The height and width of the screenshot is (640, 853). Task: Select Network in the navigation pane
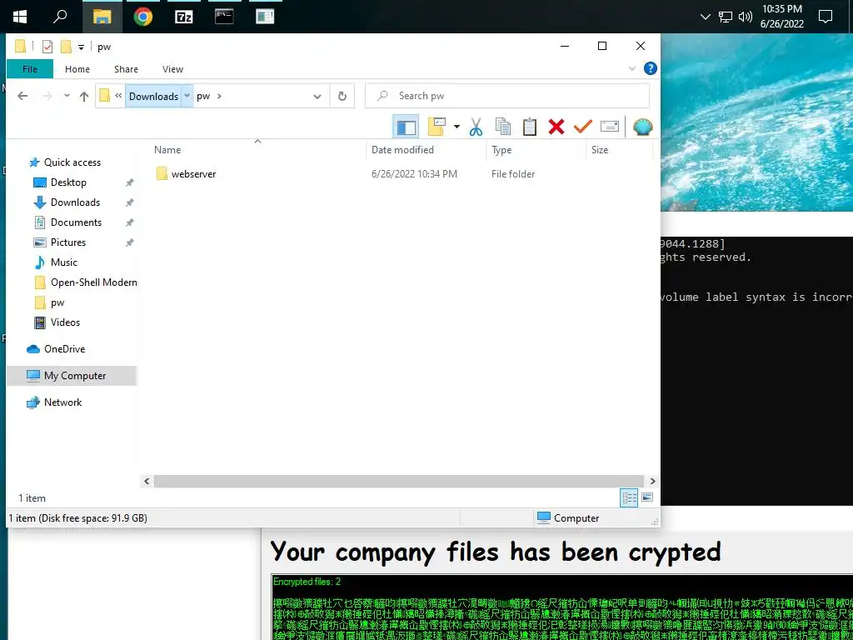pyautogui.click(x=62, y=402)
